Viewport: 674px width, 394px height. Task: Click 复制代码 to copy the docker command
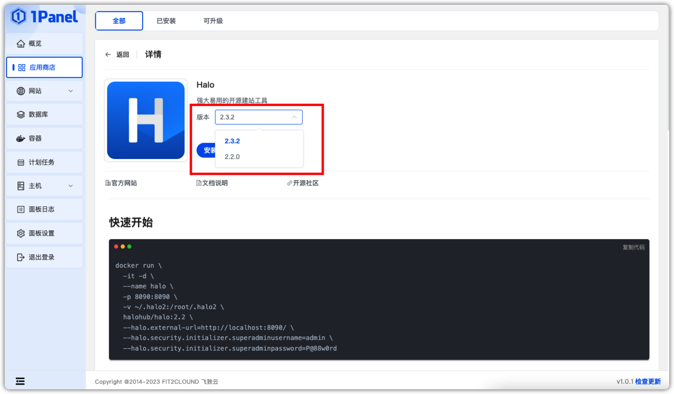633,247
